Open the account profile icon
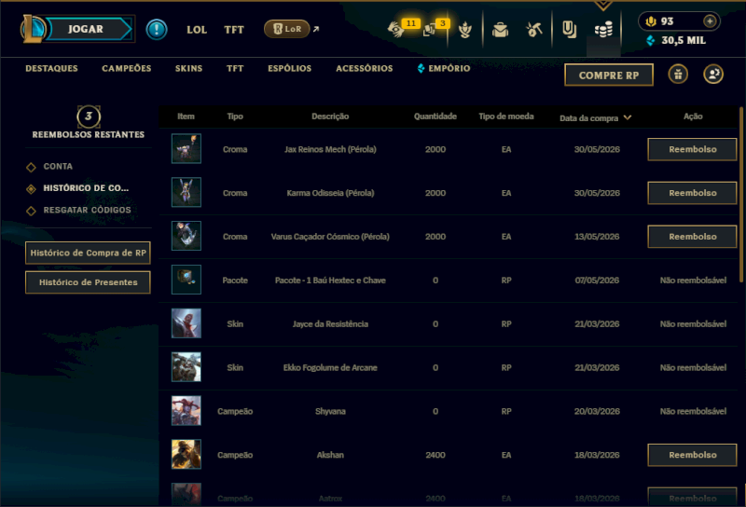 [x=713, y=75]
